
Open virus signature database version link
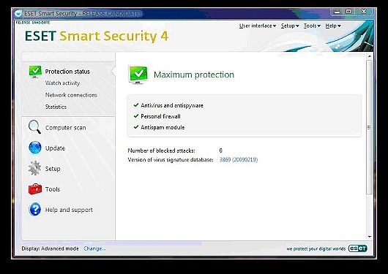tap(239, 159)
